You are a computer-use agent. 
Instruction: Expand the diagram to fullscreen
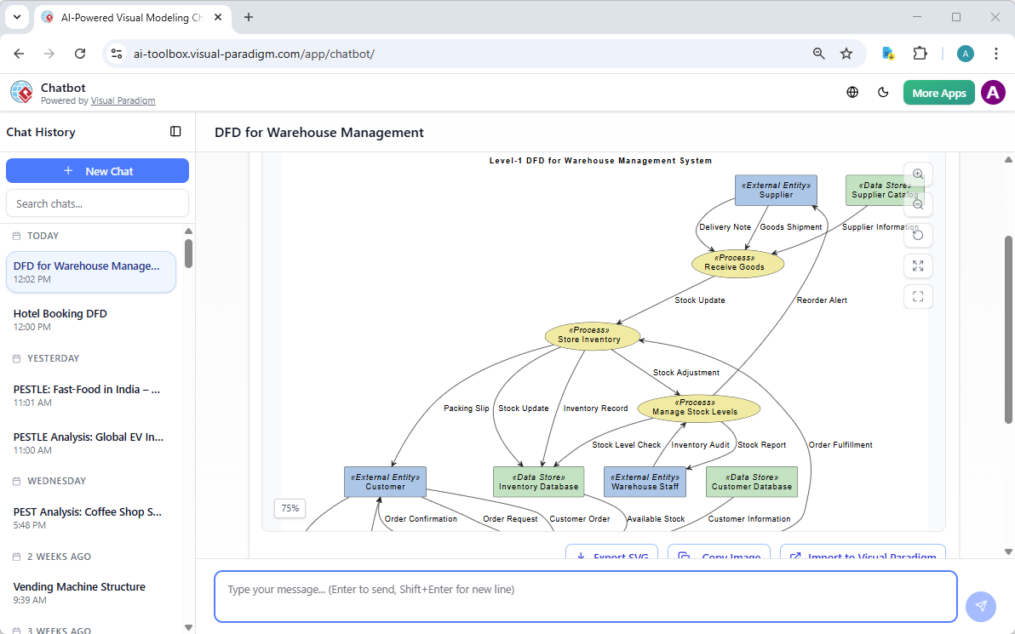pyautogui.click(x=918, y=266)
